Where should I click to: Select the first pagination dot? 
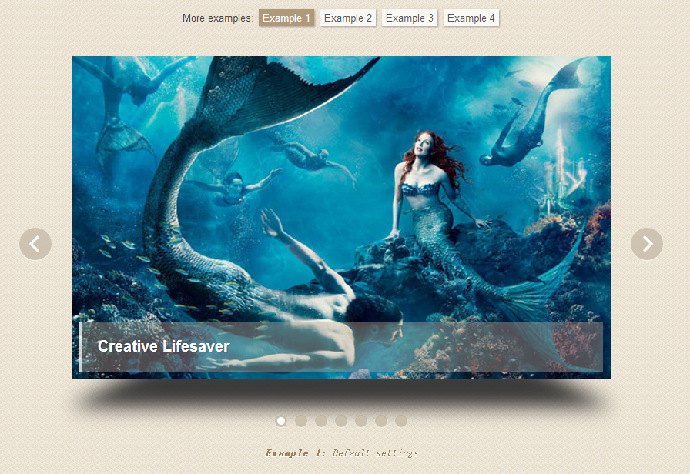(x=281, y=421)
